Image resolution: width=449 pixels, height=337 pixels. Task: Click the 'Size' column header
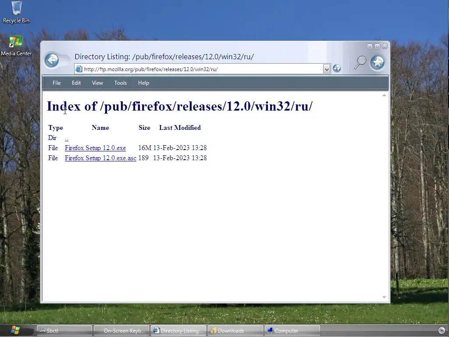click(144, 128)
